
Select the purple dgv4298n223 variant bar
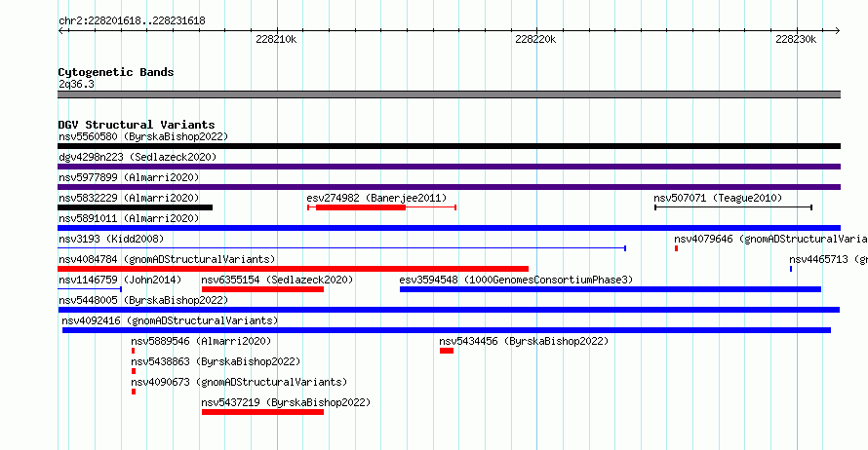coord(449,167)
